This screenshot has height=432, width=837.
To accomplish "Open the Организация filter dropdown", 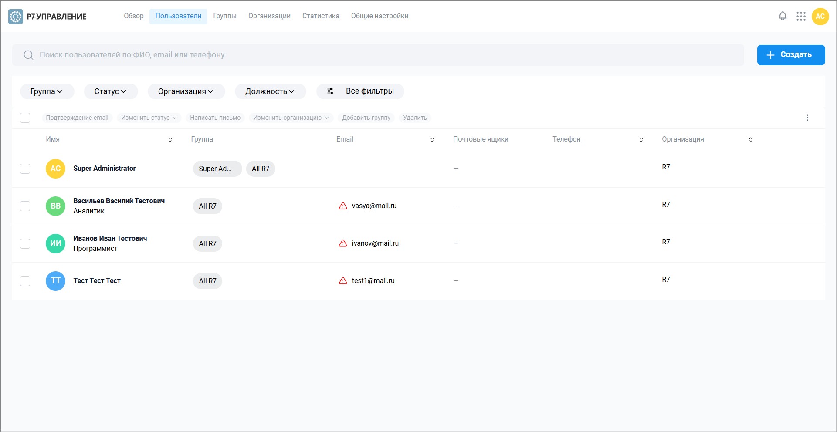I will [186, 91].
